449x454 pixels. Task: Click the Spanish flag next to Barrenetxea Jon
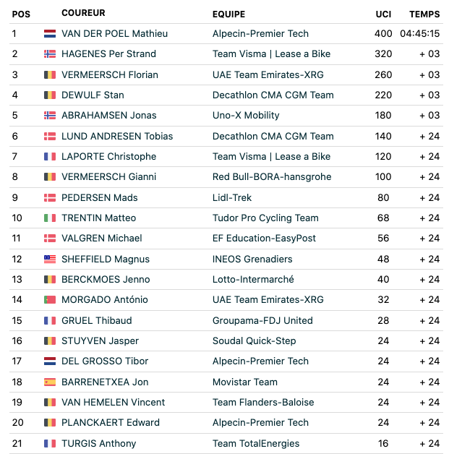pos(50,382)
